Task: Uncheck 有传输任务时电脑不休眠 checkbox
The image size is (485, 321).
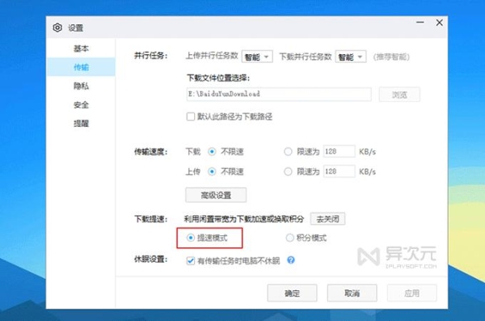Action: click(x=191, y=260)
